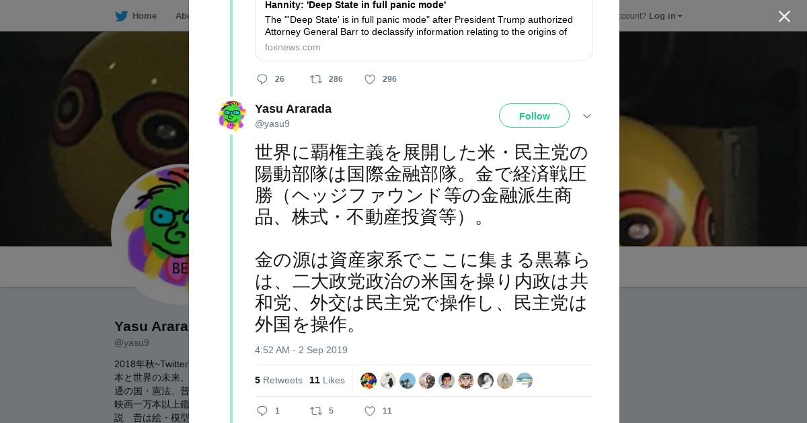Viewport: 807px width, 423px height.
Task: Open Yasu Ararada's small avatar in tweet
Action: [x=232, y=115]
